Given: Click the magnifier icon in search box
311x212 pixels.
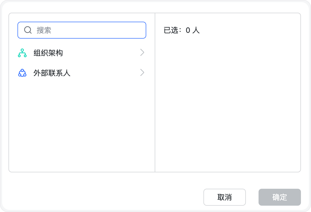Looking at the screenshot, I should click(28, 30).
